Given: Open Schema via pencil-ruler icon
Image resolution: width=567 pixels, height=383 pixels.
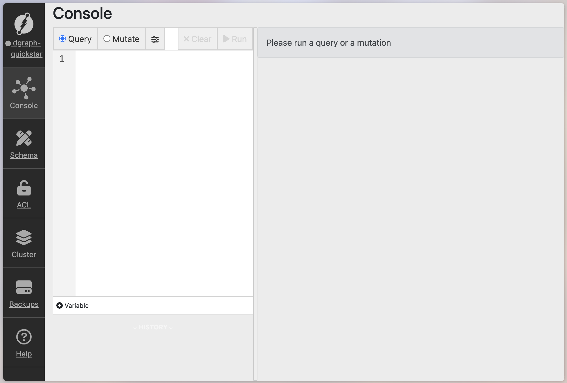Looking at the screenshot, I should [x=24, y=138].
